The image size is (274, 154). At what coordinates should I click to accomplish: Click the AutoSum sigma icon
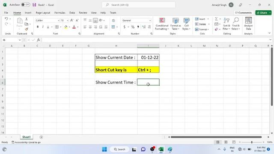coord(216,19)
